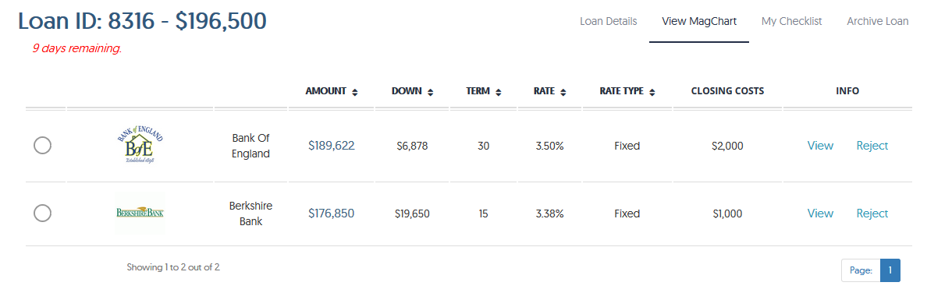Click the $189,622 amount cell

[332, 146]
